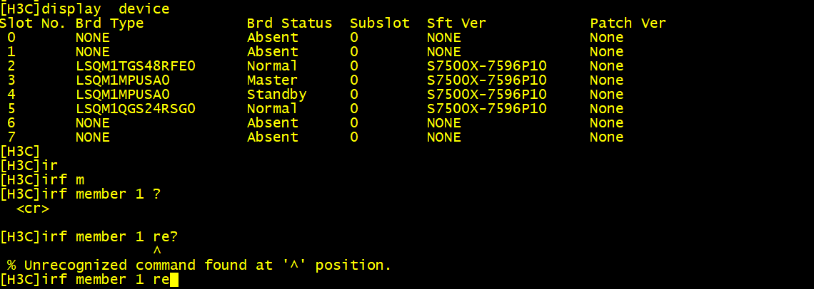This screenshot has height=289, width=814.
Task: Click the 'Master' board status
Action: 272,80
